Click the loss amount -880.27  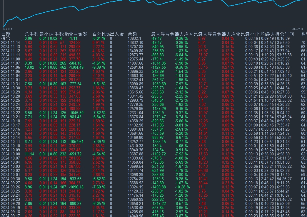[x=75, y=203]
